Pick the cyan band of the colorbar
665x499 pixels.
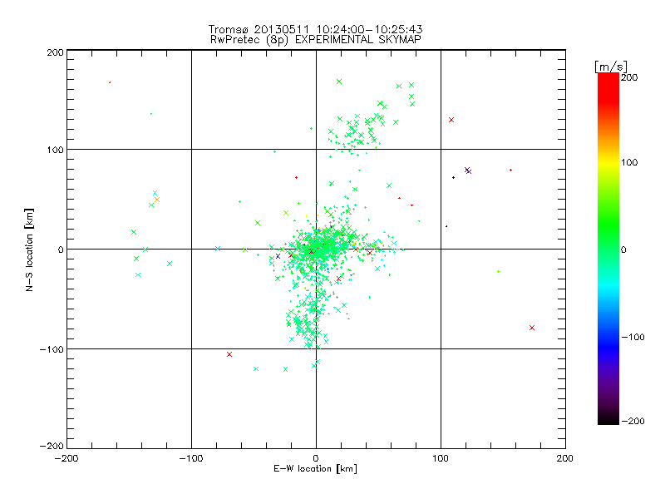point(608,284)
